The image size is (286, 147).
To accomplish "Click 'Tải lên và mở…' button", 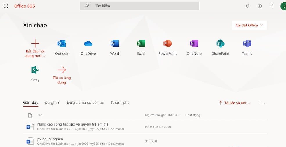I will tap(235, 103).
